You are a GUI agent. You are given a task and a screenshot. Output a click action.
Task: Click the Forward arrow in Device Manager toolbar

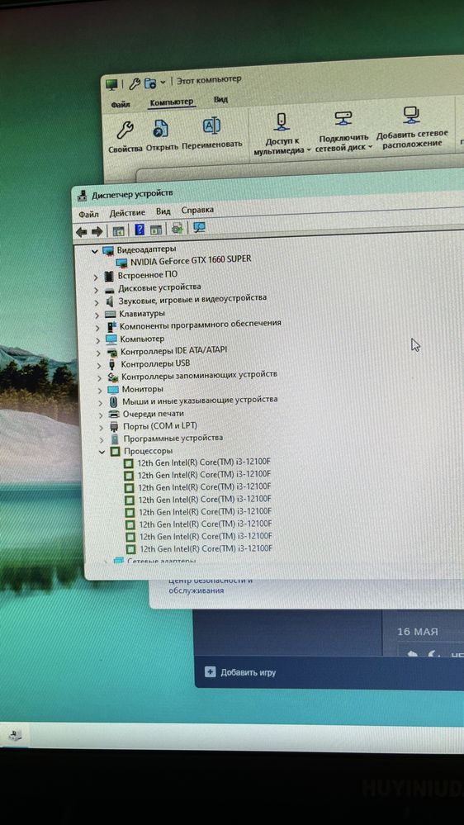click(x=97, y=231)
